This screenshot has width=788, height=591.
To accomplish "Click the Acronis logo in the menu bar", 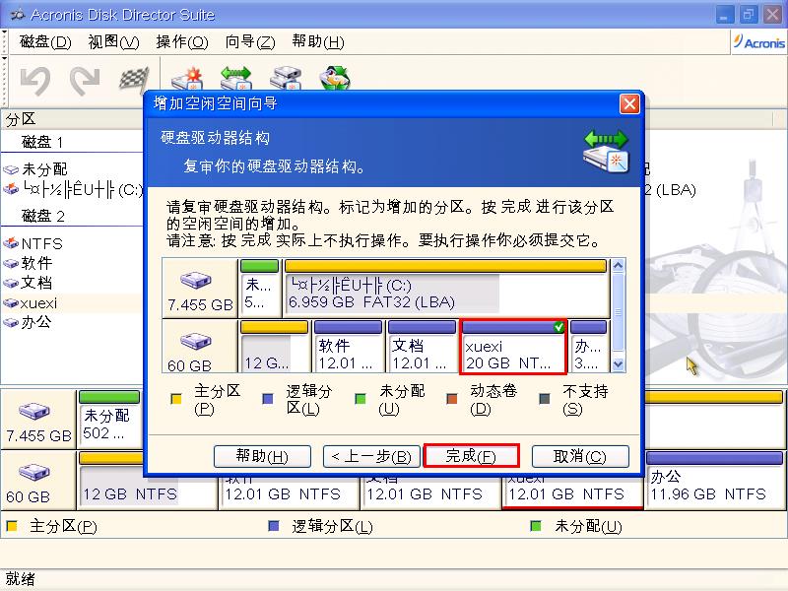I will coord(758,41).
